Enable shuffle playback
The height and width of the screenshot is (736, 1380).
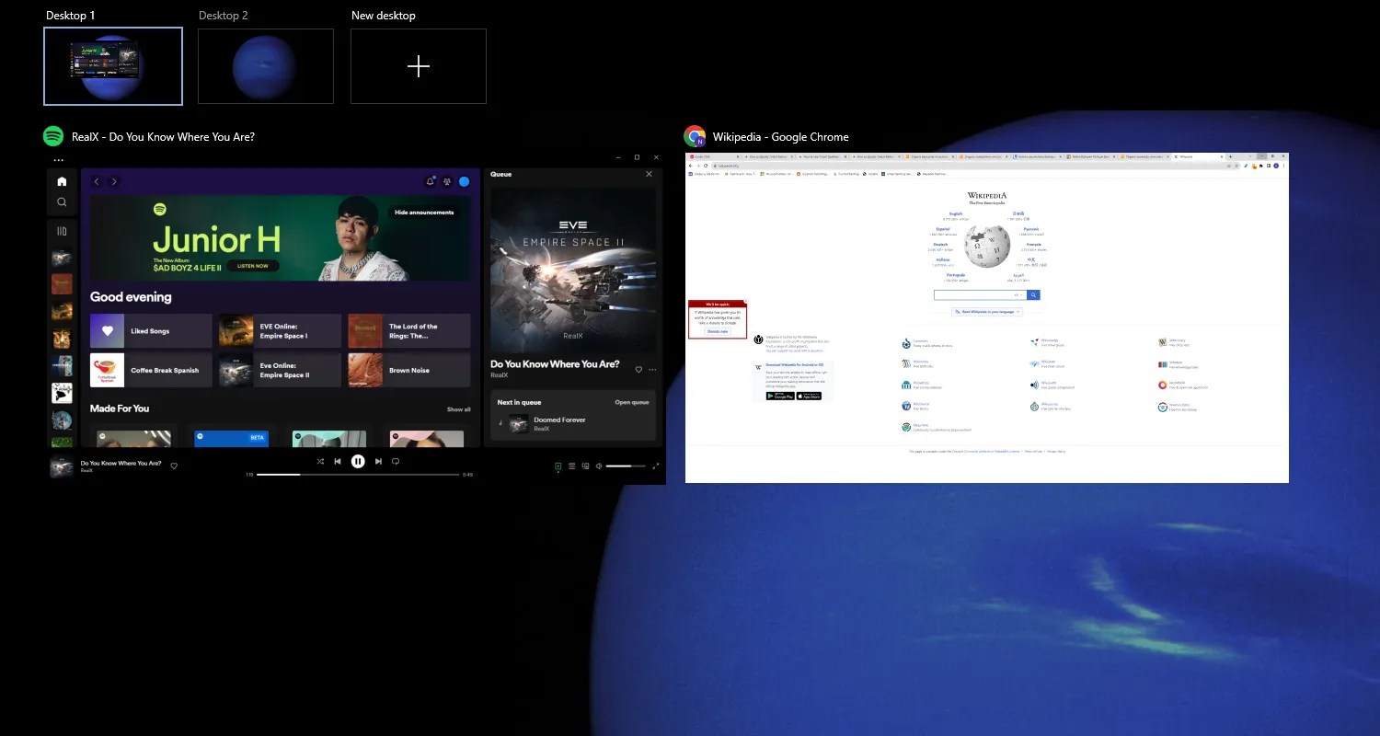point(320,461)
